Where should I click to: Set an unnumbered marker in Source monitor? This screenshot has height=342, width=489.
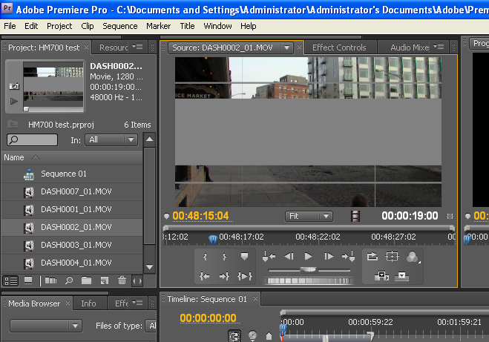[245, 257]
